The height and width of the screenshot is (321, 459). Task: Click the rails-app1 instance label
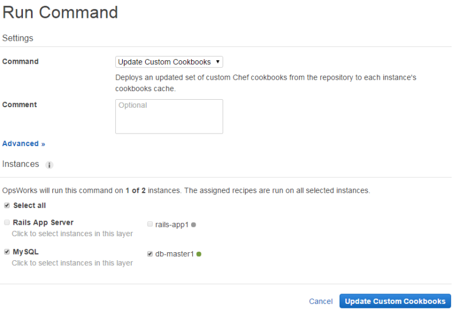click(x=172, y=225)
